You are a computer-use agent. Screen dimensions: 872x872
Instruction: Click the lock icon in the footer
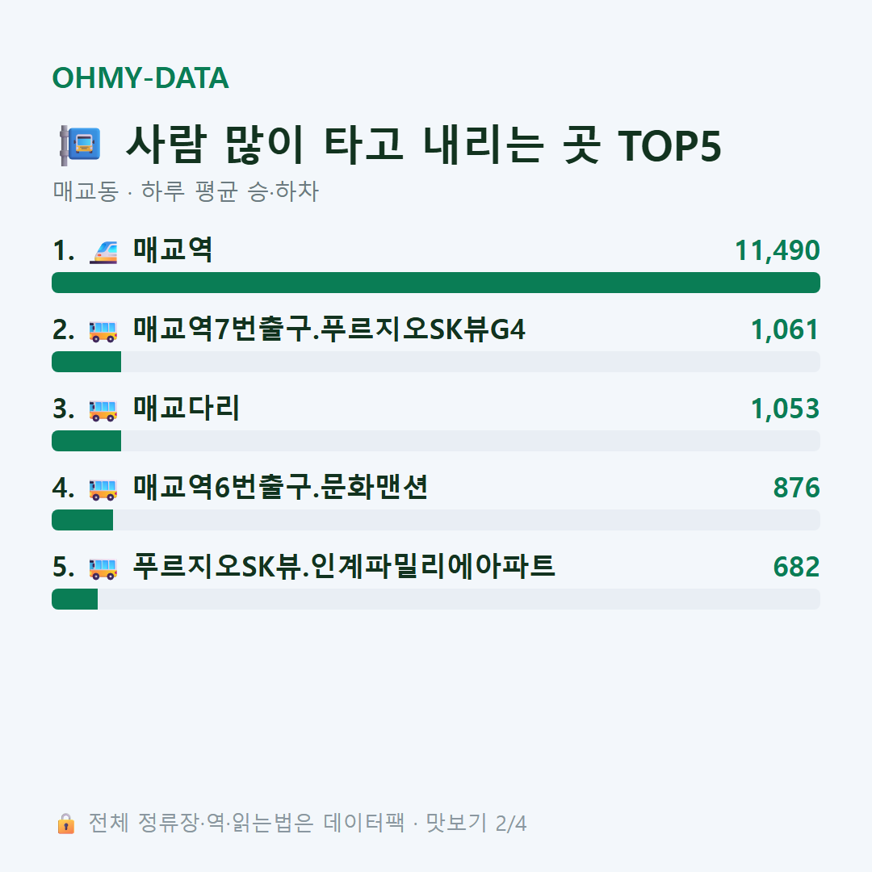[x=65, y=823]
